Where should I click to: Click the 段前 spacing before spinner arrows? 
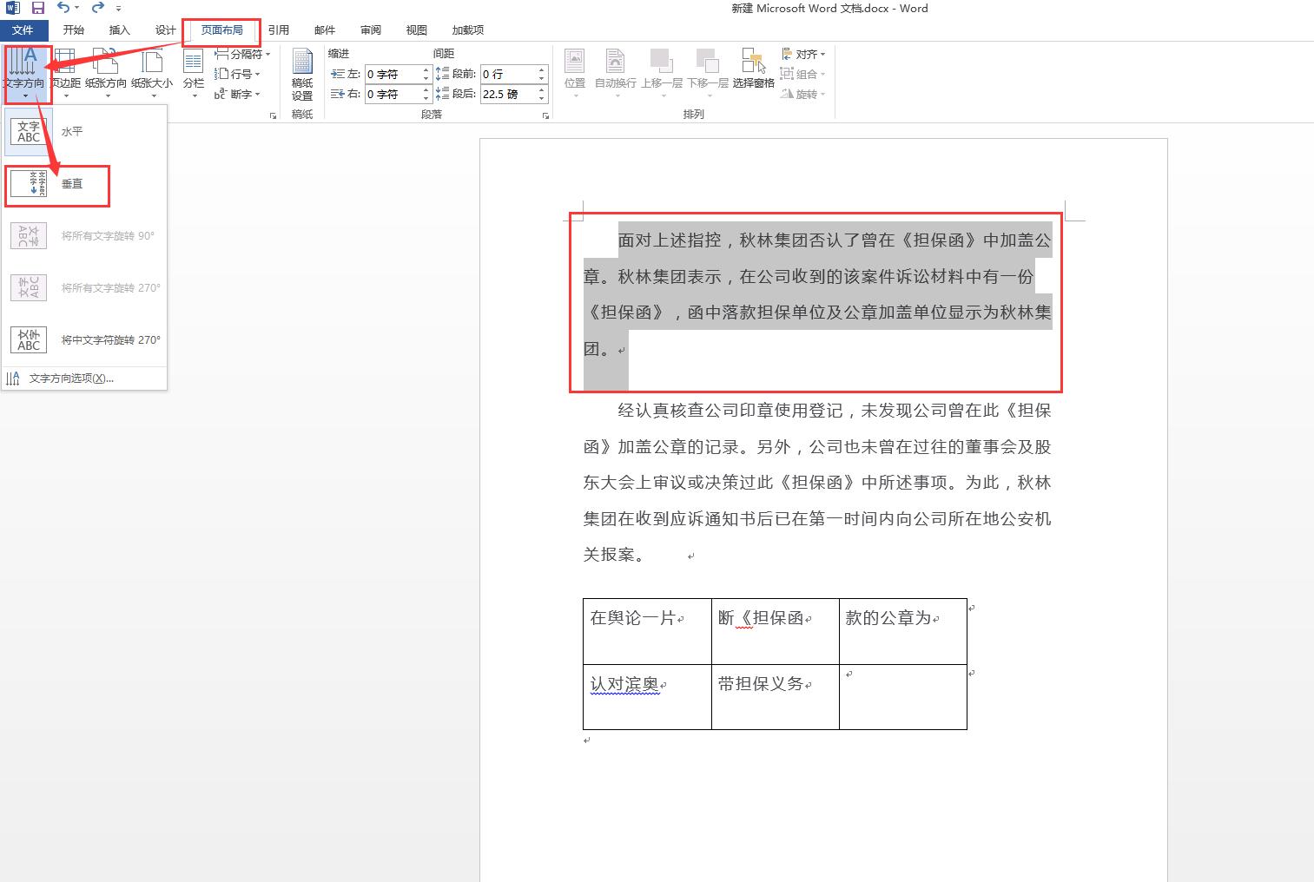pyautogui.click(x=542, y=74)
